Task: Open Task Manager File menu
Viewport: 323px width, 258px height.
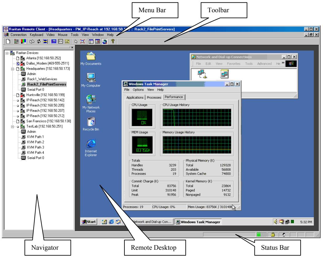Action: [x=127, y=89]
